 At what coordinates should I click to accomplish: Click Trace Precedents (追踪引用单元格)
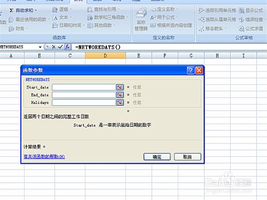point(217,10)
